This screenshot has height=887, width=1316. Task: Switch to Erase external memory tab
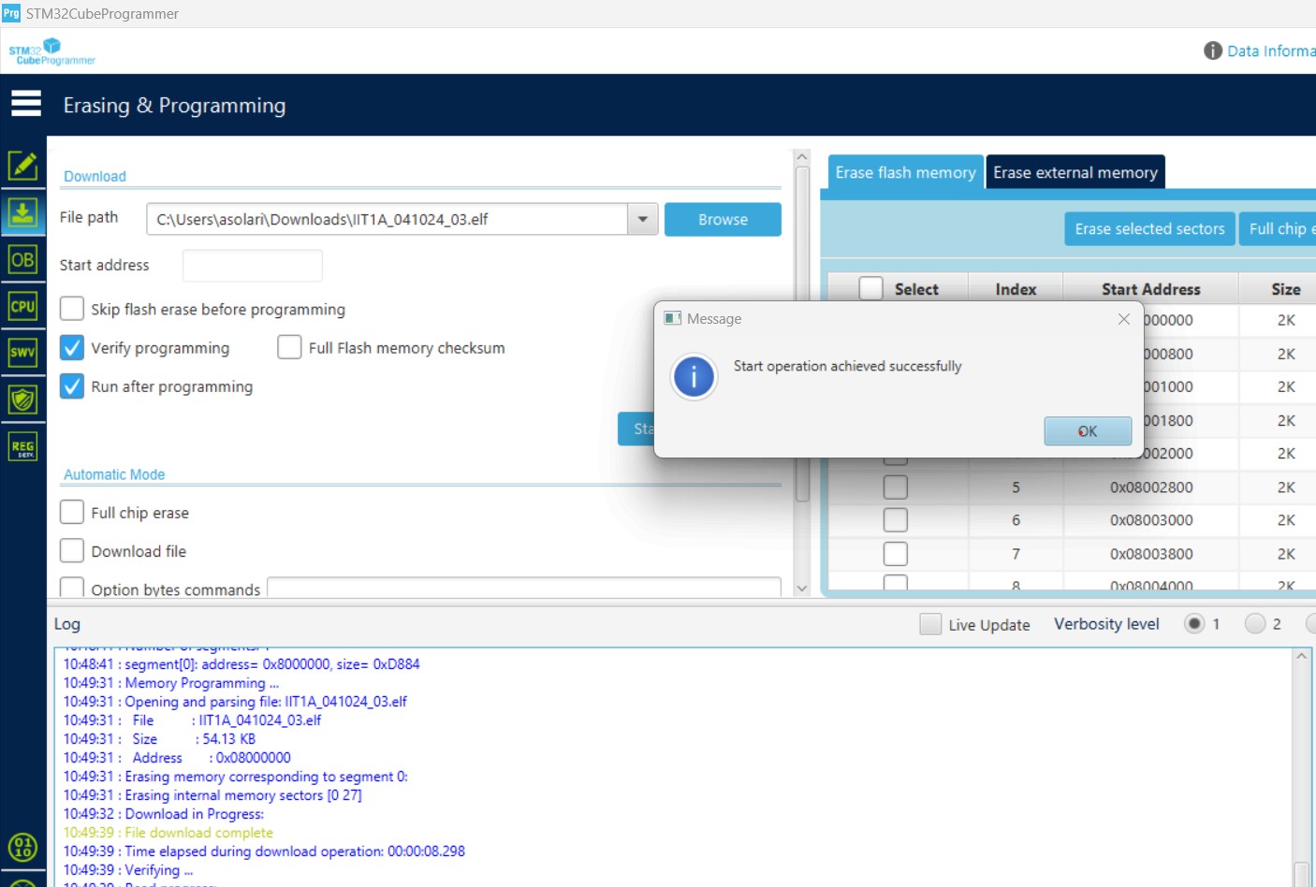pos(1075,172)
